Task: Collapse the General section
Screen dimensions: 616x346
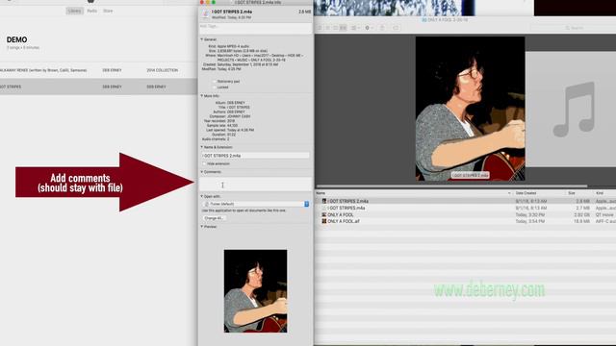Action: (x=202, y=39)
